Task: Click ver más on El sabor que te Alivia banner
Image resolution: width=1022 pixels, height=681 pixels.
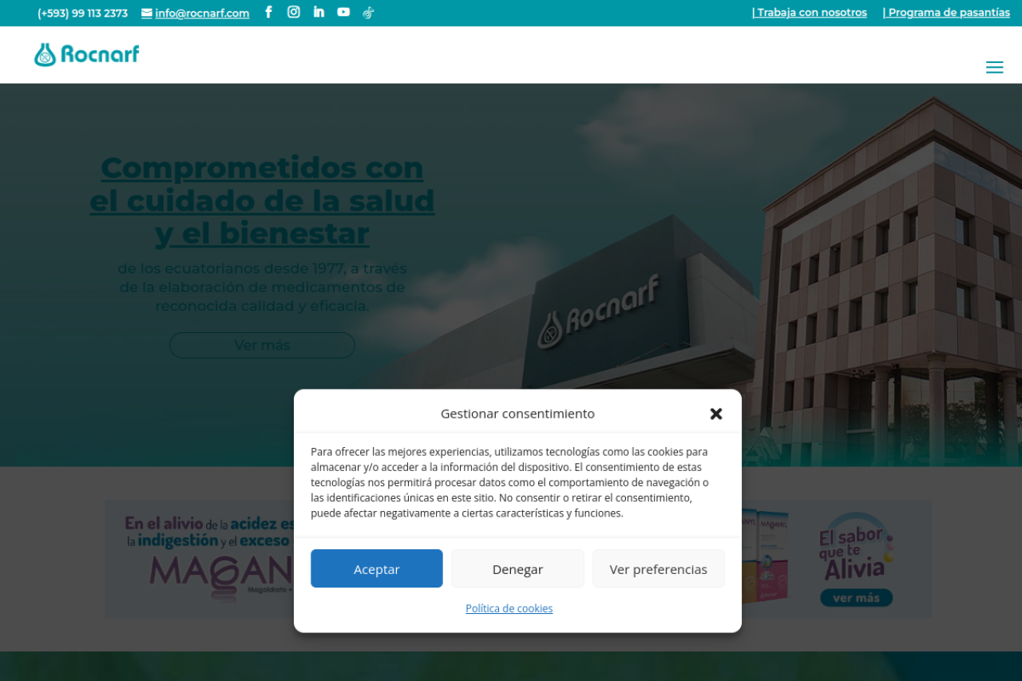Action: tap(856, 598)
